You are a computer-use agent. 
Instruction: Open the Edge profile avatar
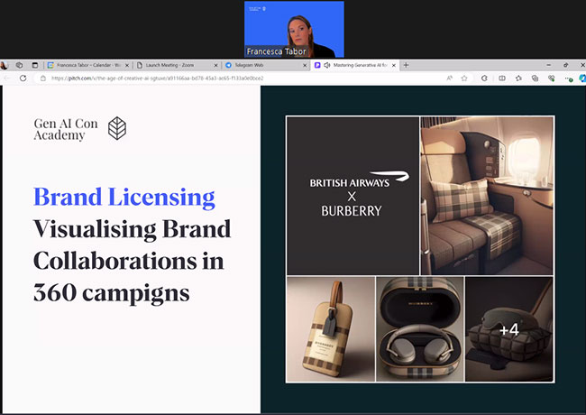[x=4, y=66]
